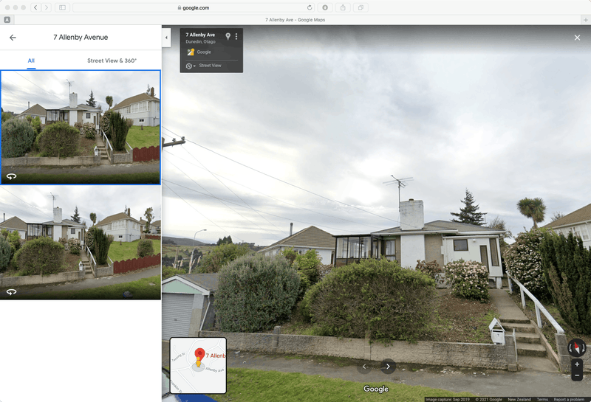The image size is (591, 402).
Task: Toggle the Safari sidebar button
Action: (x=61, y=7)
